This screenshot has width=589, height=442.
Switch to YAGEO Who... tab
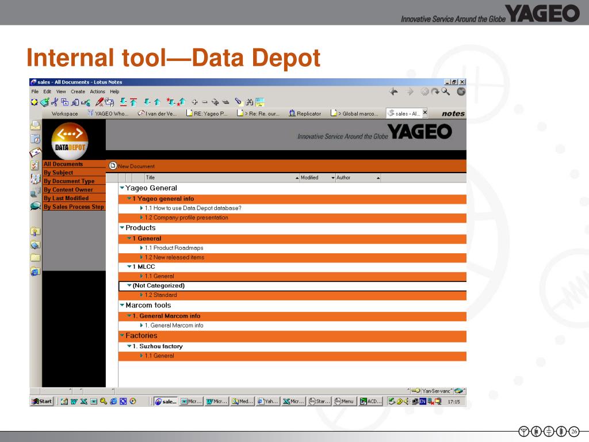click(x=108, y=113)
